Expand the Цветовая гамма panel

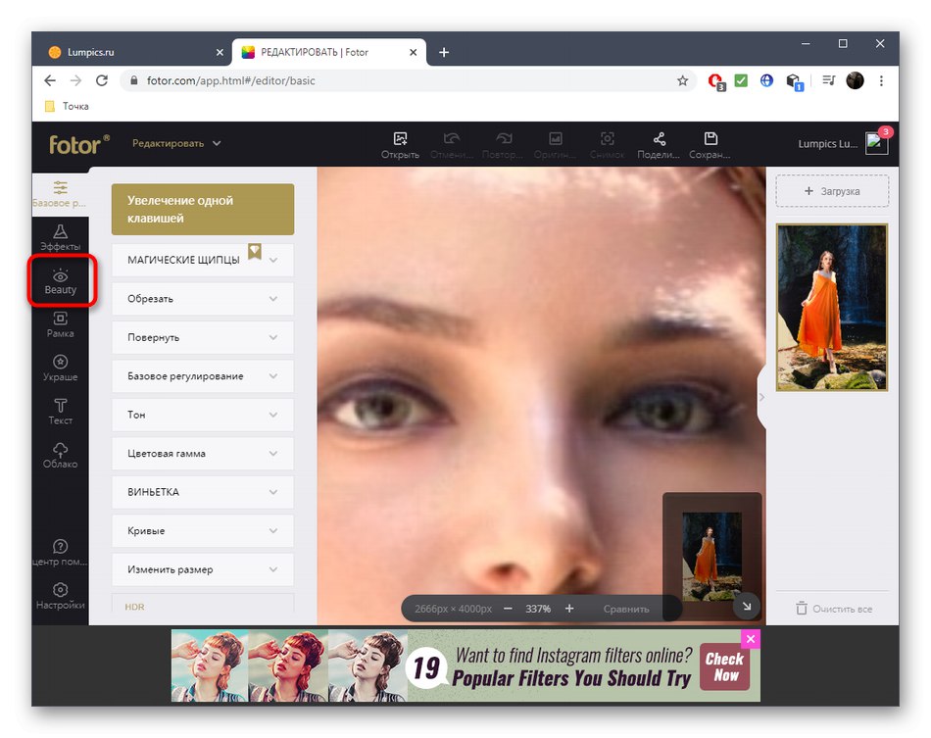203,453
